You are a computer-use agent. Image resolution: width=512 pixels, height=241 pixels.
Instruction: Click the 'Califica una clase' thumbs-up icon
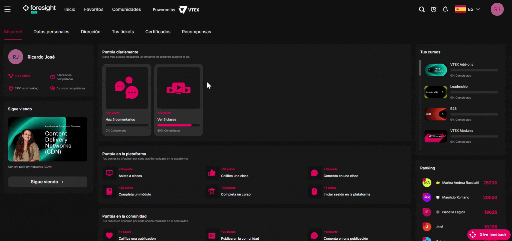(x=212, y=173)
